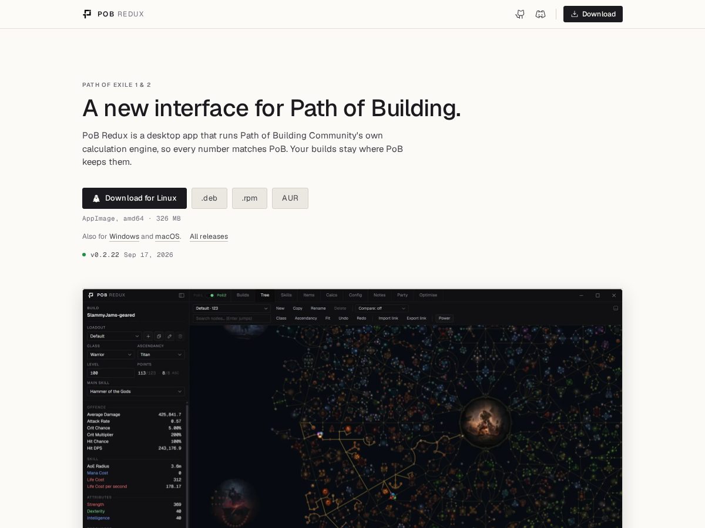
Task: Open the Ascendancy Titan dropdown
Action: (161, 355)
